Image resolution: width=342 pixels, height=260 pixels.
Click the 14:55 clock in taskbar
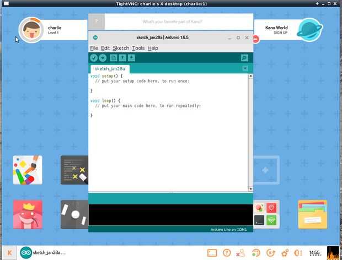(316, 253)
